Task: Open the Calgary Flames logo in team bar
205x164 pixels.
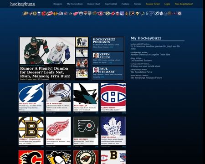Action: pos(44,14)
